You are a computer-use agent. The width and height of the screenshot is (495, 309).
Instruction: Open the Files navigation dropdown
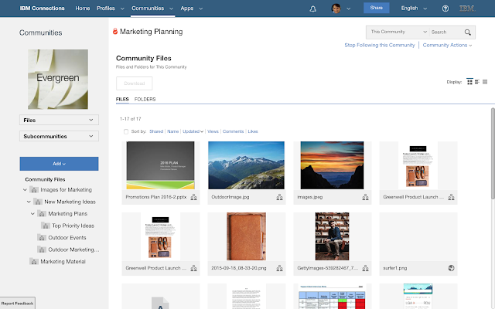59,121
